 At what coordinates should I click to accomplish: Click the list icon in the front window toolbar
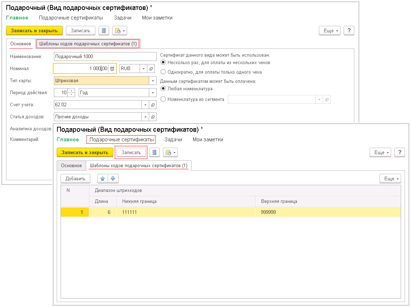154,153
